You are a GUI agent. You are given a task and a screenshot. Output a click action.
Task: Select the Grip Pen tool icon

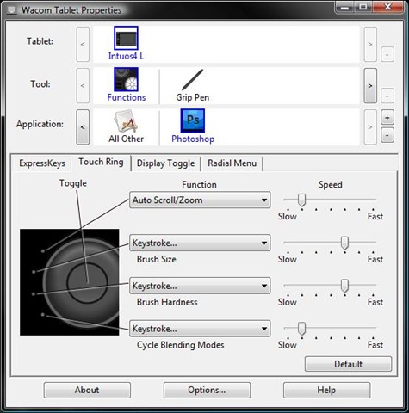click(193, 79)
